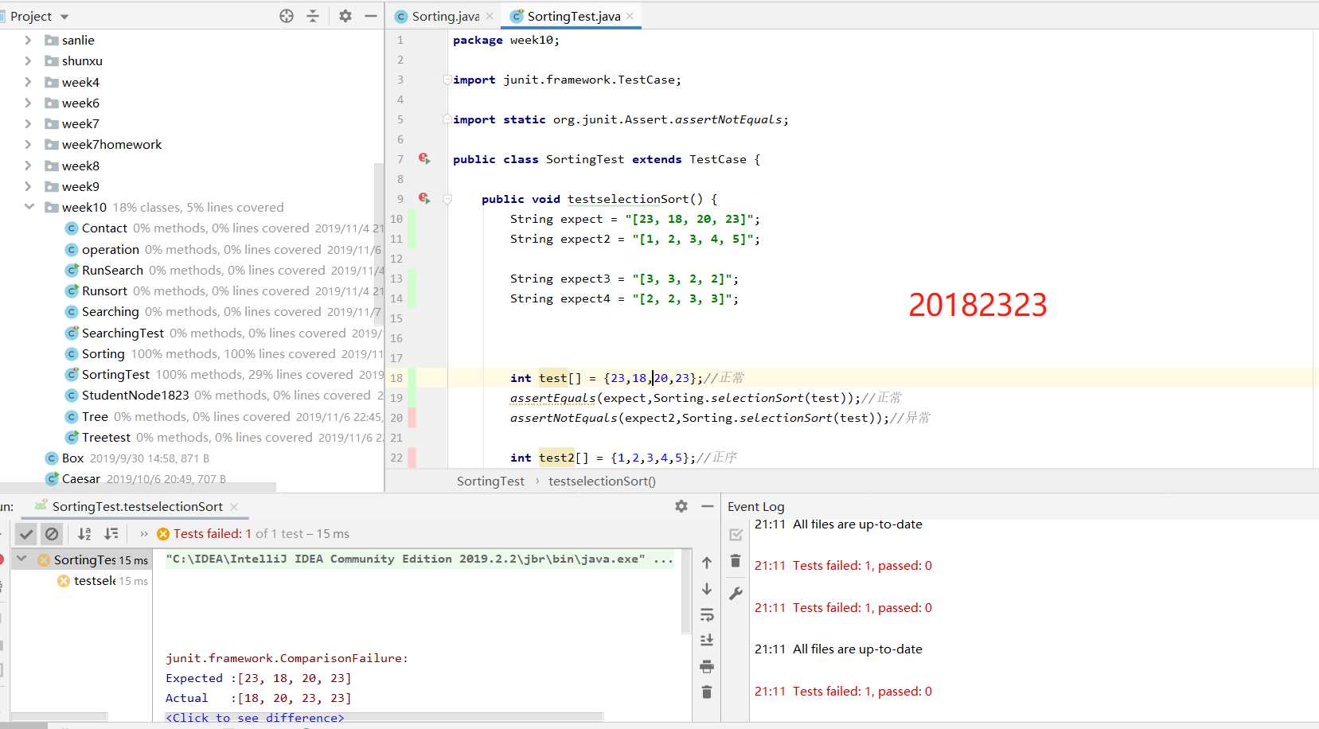Clear Event Log with trash icon
The width and height of the screenshot is (1319, 729).
point(736,562)
